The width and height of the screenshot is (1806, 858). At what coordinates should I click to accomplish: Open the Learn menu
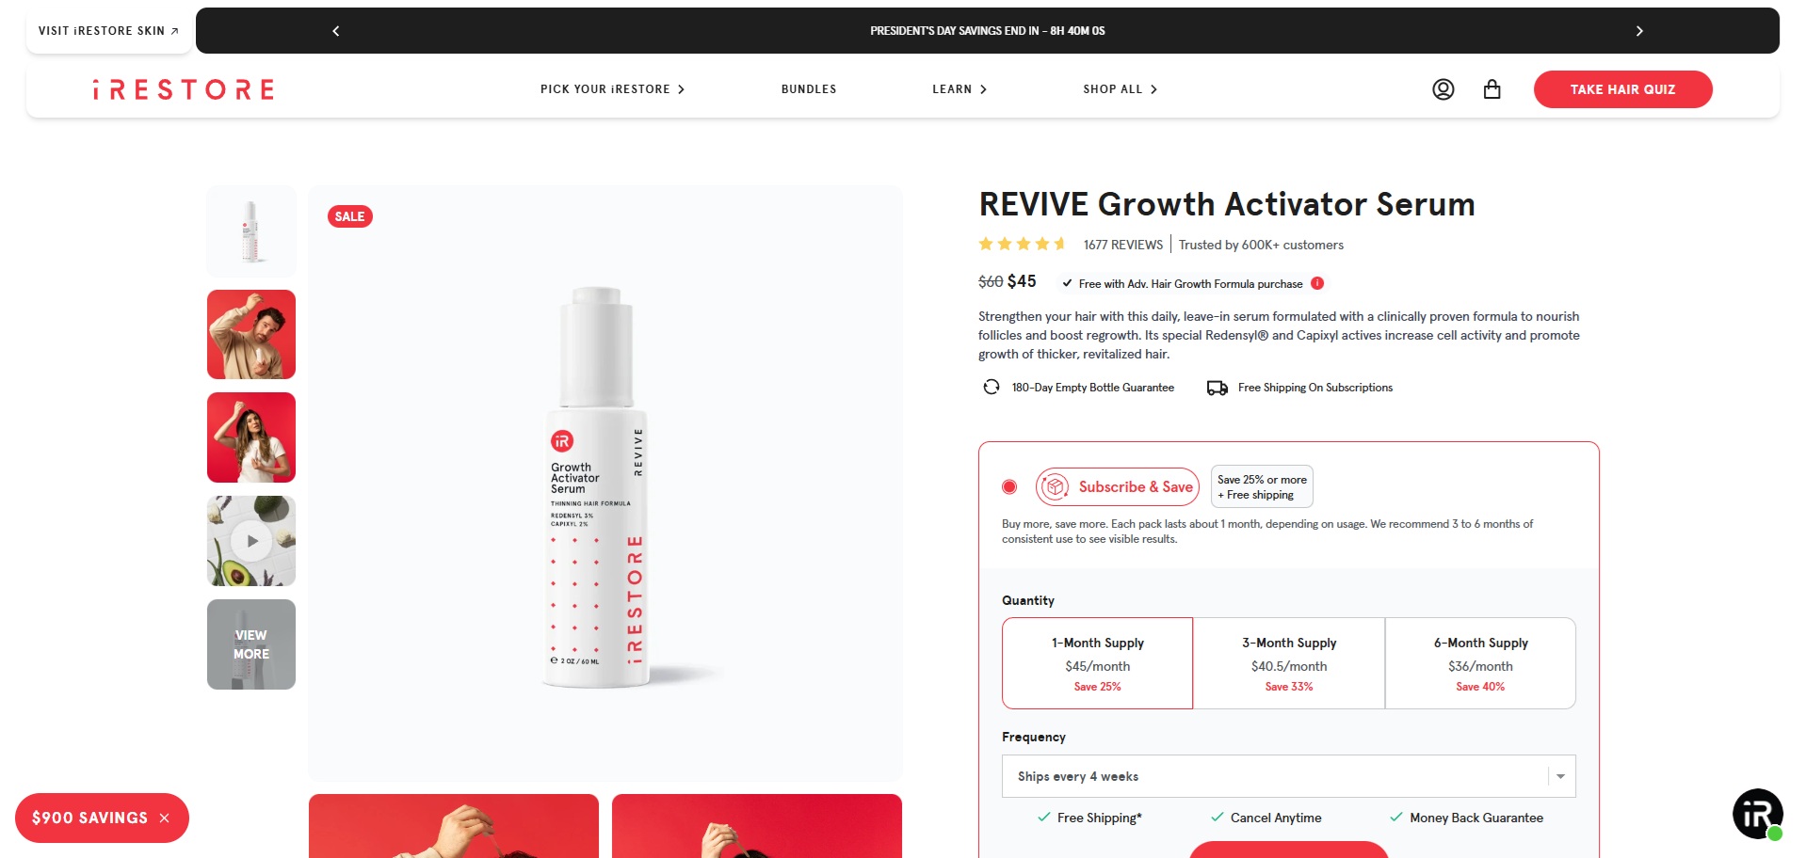pos(959,89)
